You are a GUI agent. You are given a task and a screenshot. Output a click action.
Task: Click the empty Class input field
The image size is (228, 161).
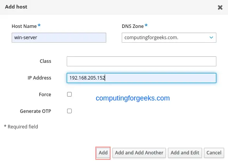(x=142, y=61)
